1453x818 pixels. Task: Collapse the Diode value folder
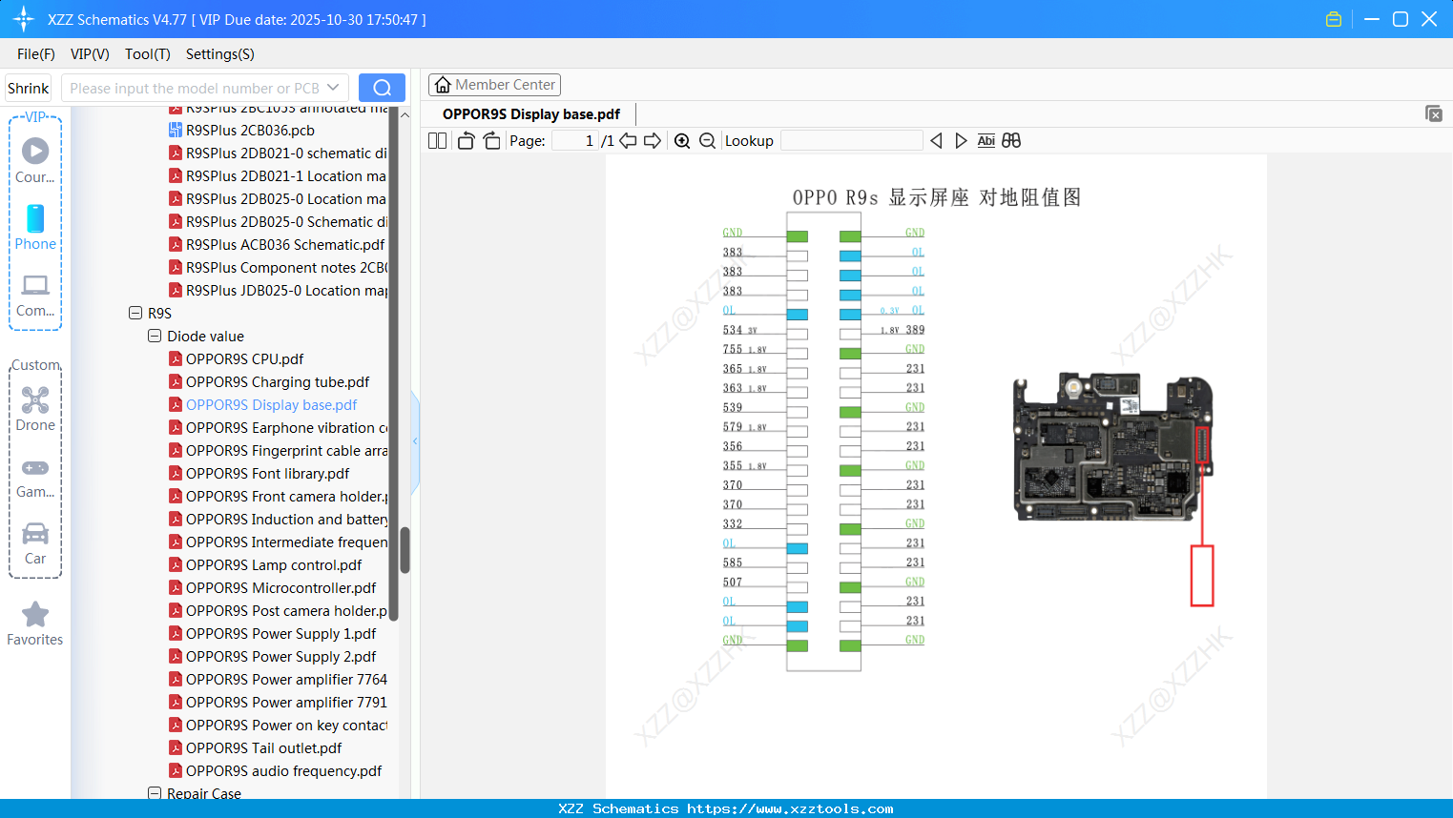click(155, 336)
